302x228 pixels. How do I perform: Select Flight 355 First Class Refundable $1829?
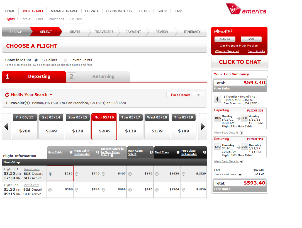184,190
